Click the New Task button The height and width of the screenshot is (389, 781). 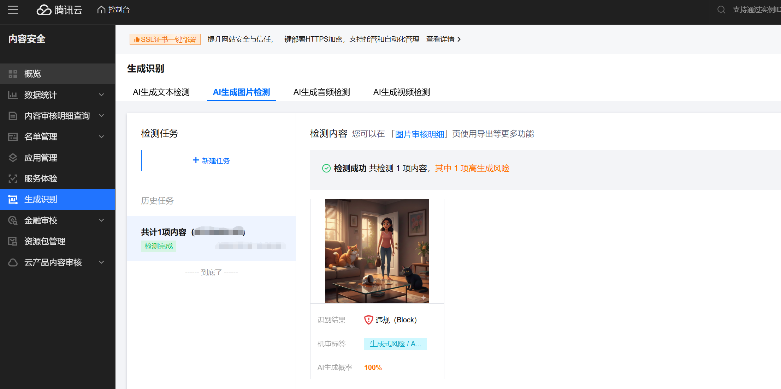coord(211,160)
